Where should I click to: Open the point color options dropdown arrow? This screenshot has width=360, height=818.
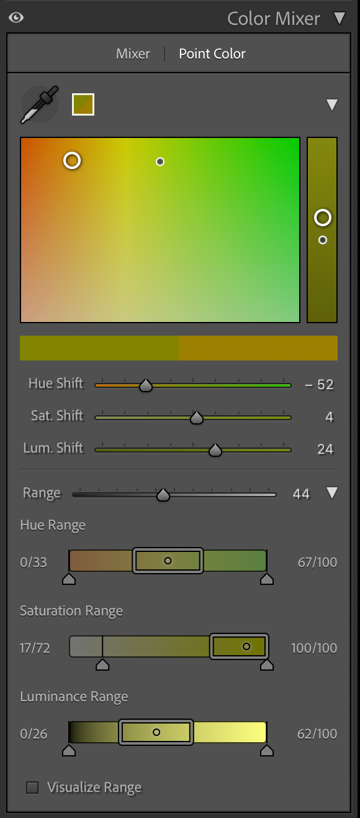pyautogui.click(x=333, y=104)
